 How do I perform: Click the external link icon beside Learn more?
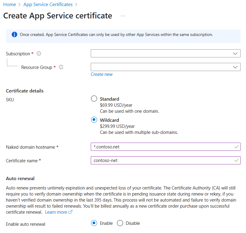71,212
